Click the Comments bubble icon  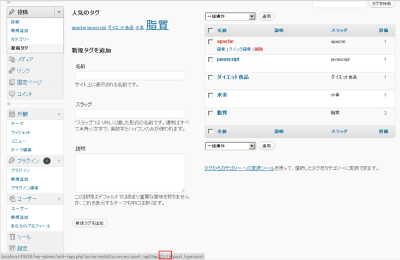12,93
